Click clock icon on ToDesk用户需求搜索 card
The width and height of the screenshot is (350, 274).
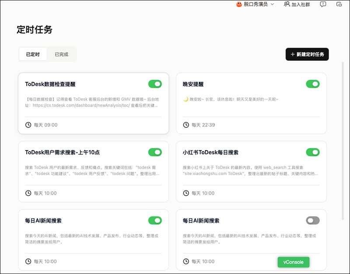point(28,193)
